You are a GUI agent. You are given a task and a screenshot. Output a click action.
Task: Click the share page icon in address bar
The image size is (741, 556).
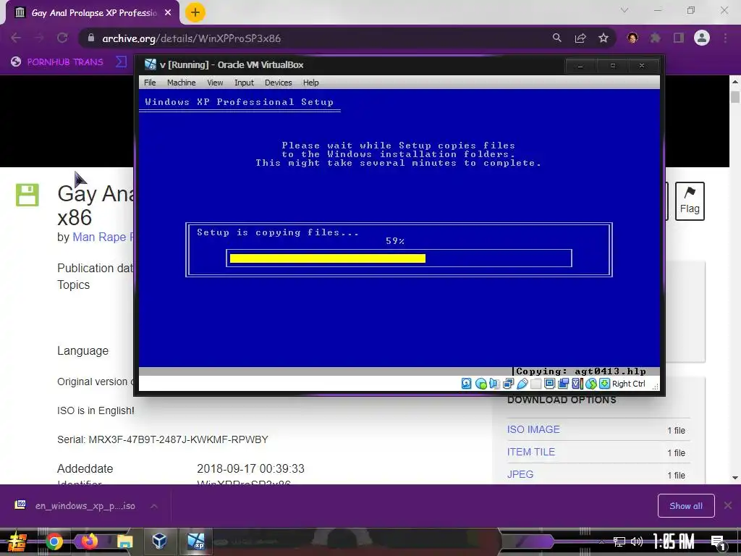580,38
